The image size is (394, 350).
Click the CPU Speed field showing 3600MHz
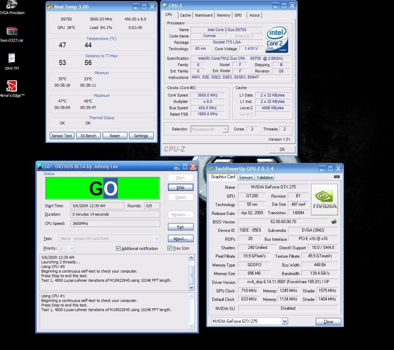coord(115,223)
